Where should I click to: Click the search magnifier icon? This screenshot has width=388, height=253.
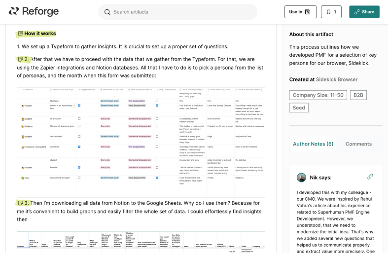click(107, 12)
